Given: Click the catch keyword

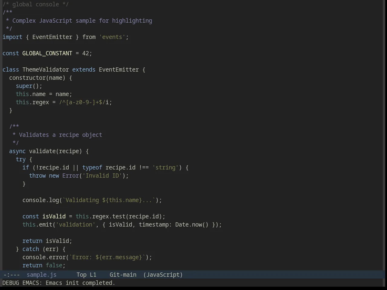Looking at the screenshot, I should (x=31, y=249).
